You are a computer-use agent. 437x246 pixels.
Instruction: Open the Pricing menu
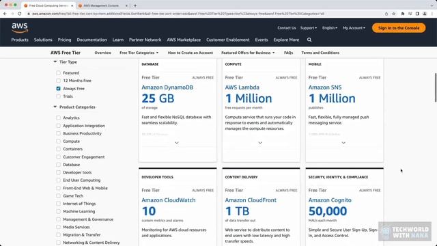[x=64, y=40]
